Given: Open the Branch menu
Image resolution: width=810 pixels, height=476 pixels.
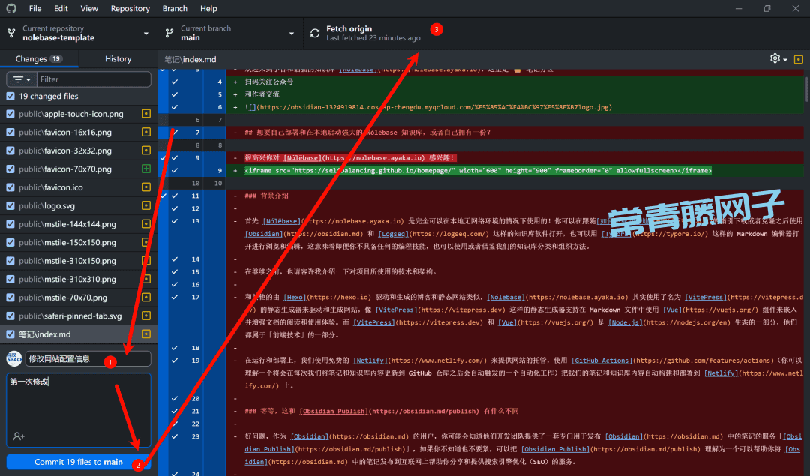Looking at the screenshot, I should (x=175, y=8).
